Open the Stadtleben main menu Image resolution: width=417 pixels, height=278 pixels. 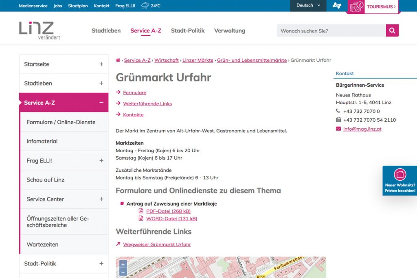point(106,31)
